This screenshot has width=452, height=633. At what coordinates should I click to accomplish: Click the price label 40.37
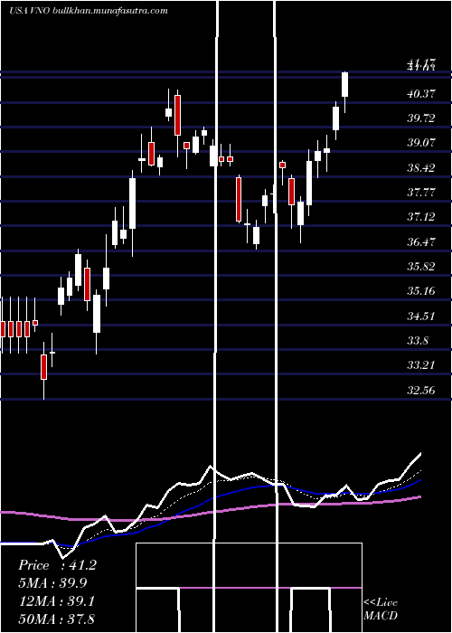click(x=421, y=94)
